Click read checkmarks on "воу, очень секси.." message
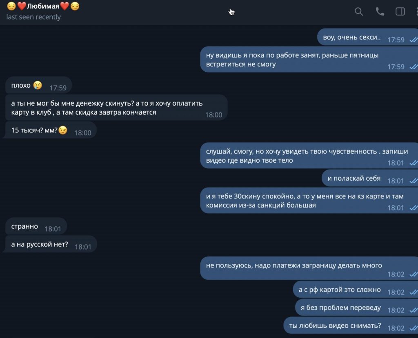The height and width of the screenshot is (338, 418). [413, 40]
